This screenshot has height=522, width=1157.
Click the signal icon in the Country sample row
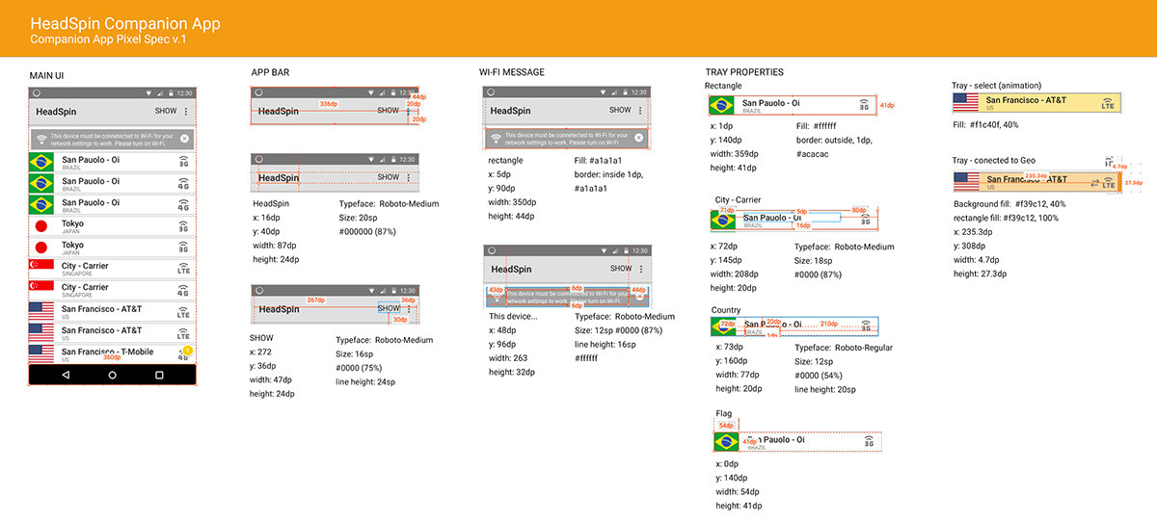[x=865, y=326]
